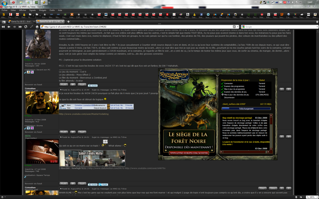Go to the Opera home page
Image resolution: width=319 pixels, height=199 pixels.
37,27
